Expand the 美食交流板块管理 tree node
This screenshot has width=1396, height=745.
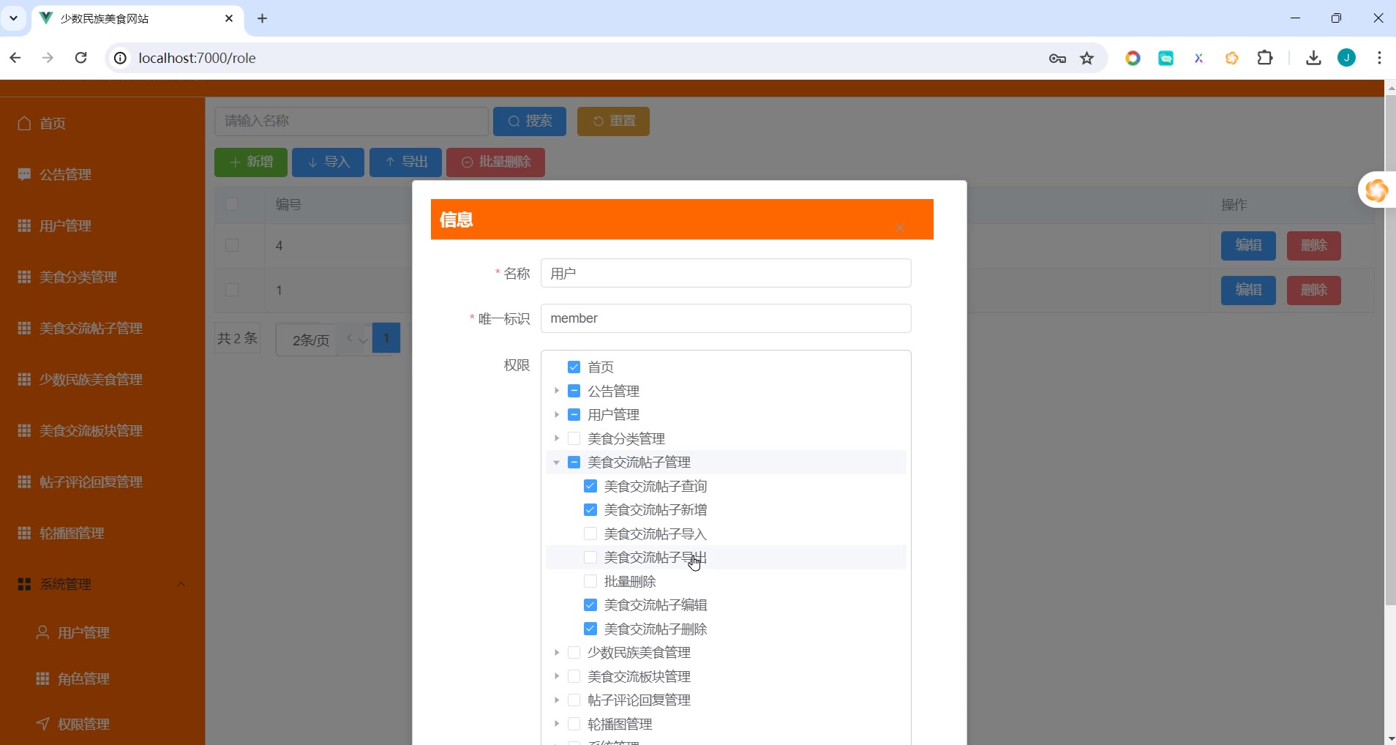[x=557, y=676]
